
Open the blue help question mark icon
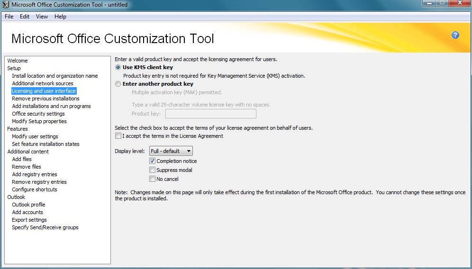point(455,35)
